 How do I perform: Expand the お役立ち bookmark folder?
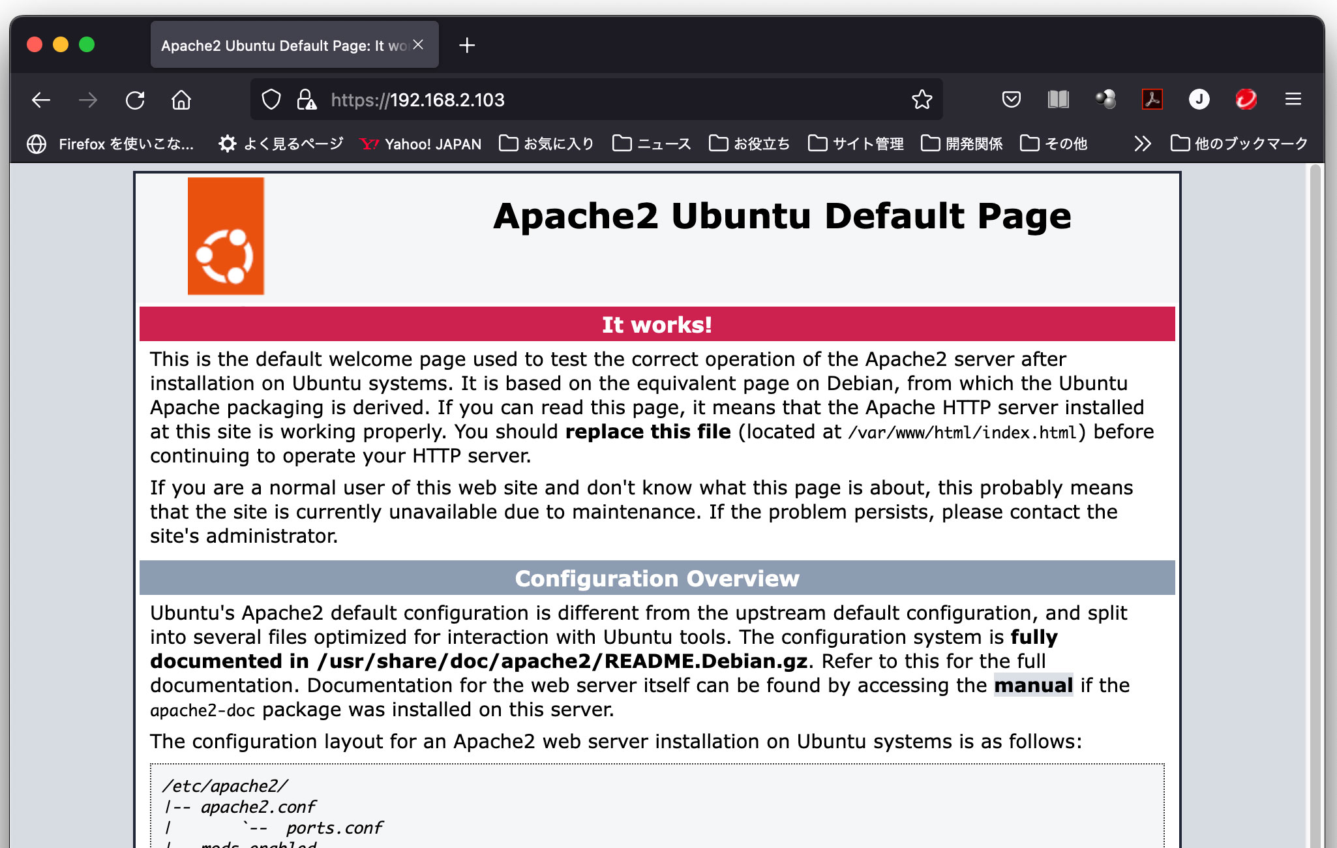(x=749, y=144)
